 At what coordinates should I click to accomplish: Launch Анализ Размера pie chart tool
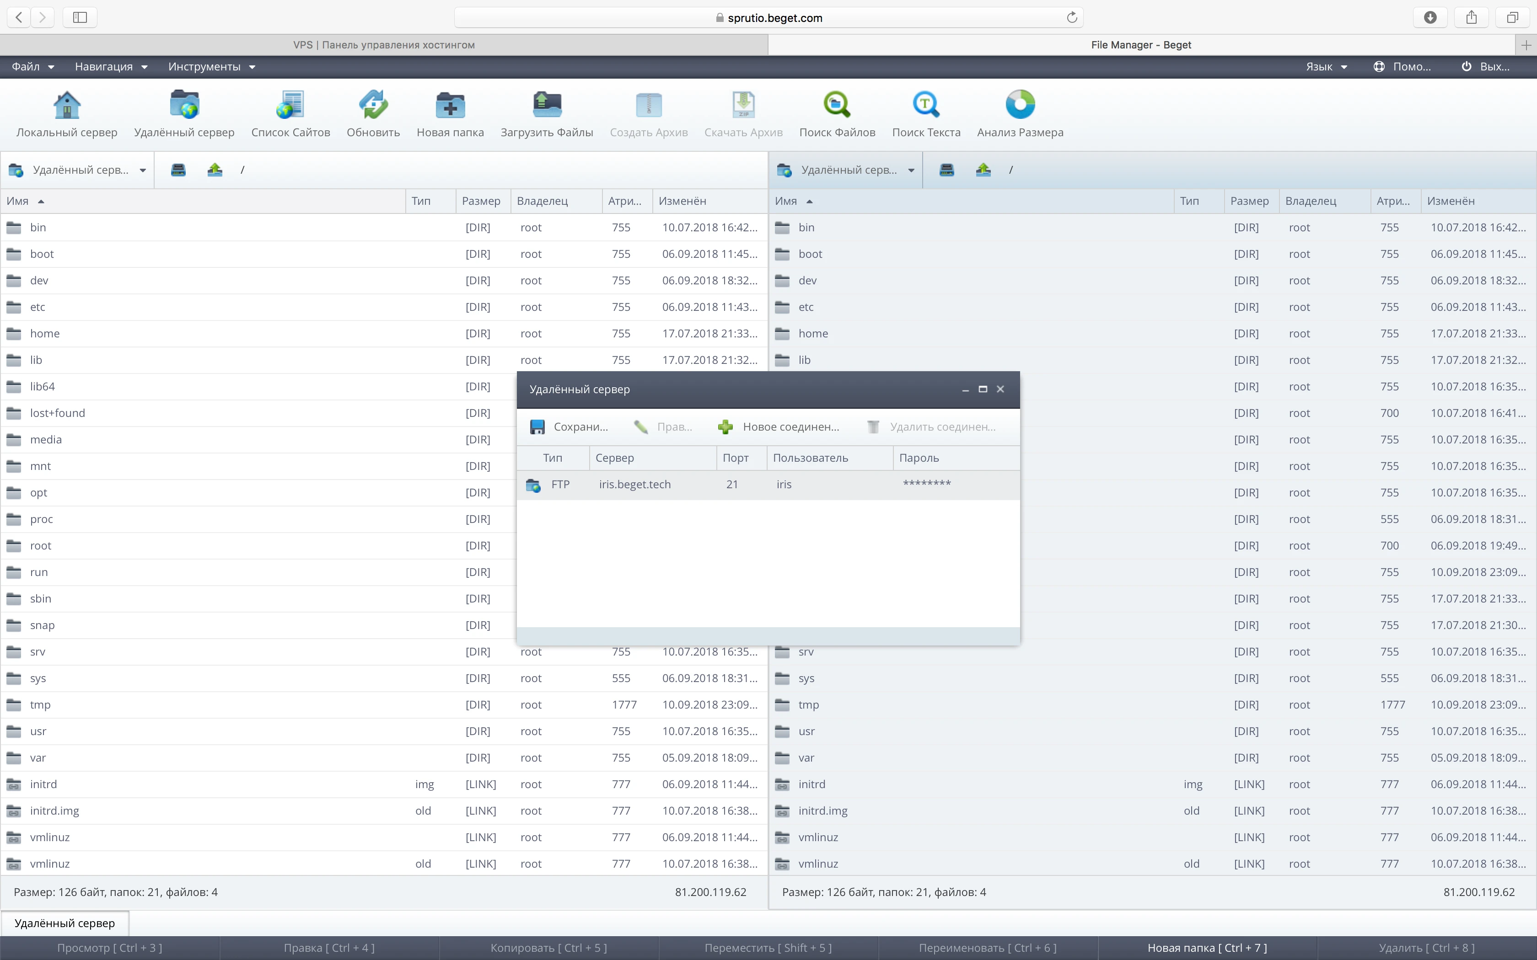click(x=1019, y=106)
